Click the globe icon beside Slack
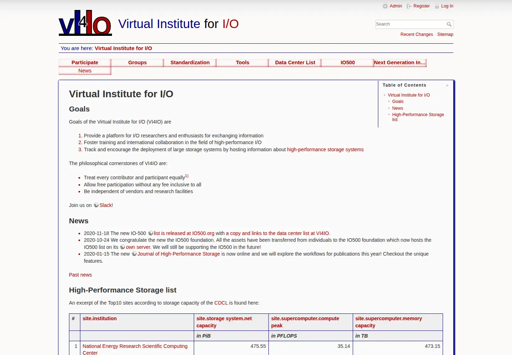Image resolution: width=512 pixels, height=355 pixels. pyautogui.click(x=96, y=205)
